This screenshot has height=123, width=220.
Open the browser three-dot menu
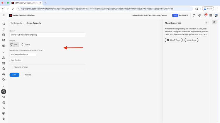click(217, 9)
